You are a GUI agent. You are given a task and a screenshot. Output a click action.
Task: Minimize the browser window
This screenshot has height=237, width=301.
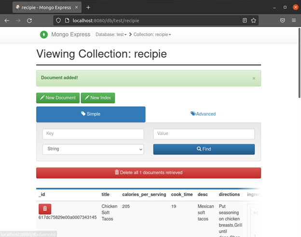[274, 8]
